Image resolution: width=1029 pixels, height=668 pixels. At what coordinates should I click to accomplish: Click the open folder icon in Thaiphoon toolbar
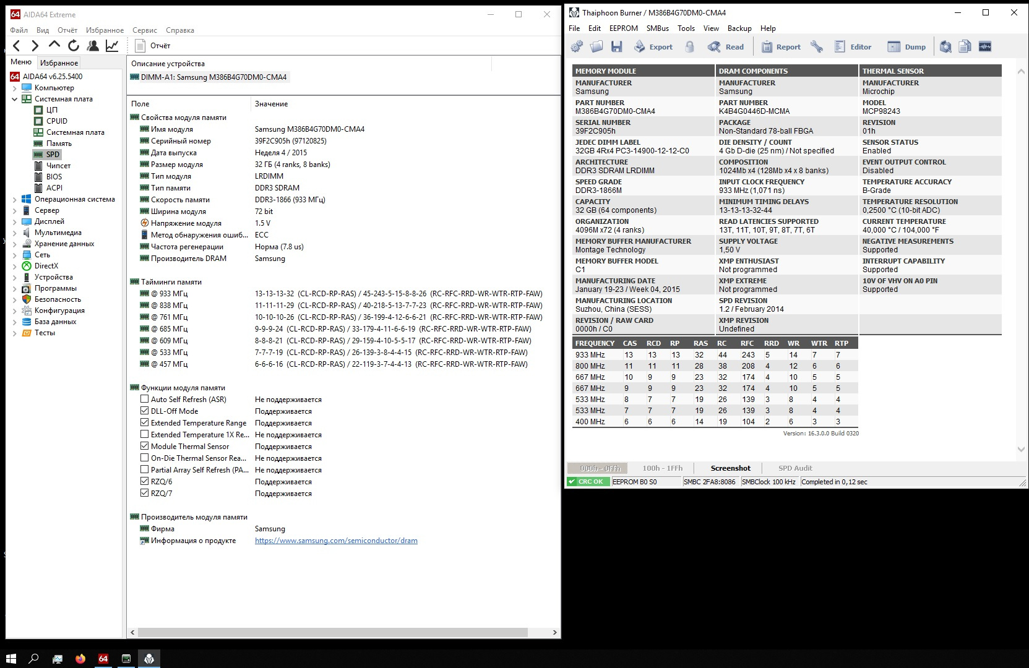pyautogui.click(x=596, y=47)
